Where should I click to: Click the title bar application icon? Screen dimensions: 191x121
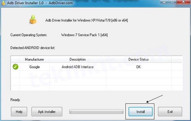(x=3, y=3)
